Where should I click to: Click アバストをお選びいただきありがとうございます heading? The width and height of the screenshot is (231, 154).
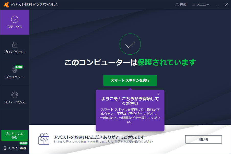99,137
